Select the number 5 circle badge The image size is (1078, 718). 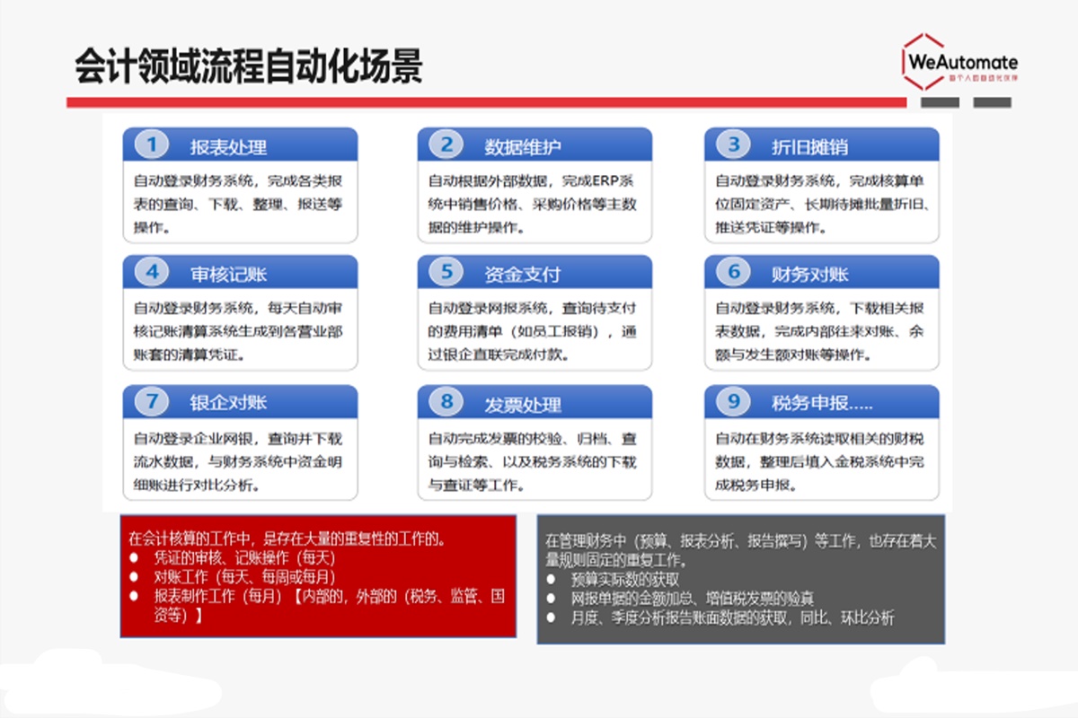446,272
